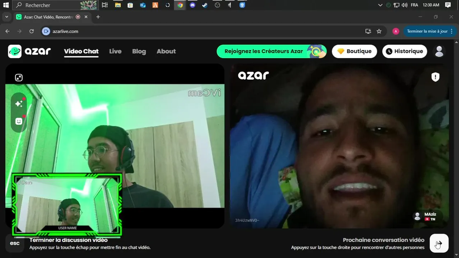Open the smiley face filters icon
459x258 pixels.
[19, 121]
